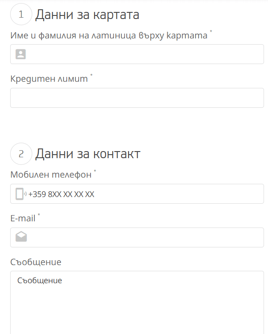Click the step 1 circle badge

click(x=21, y=15)
